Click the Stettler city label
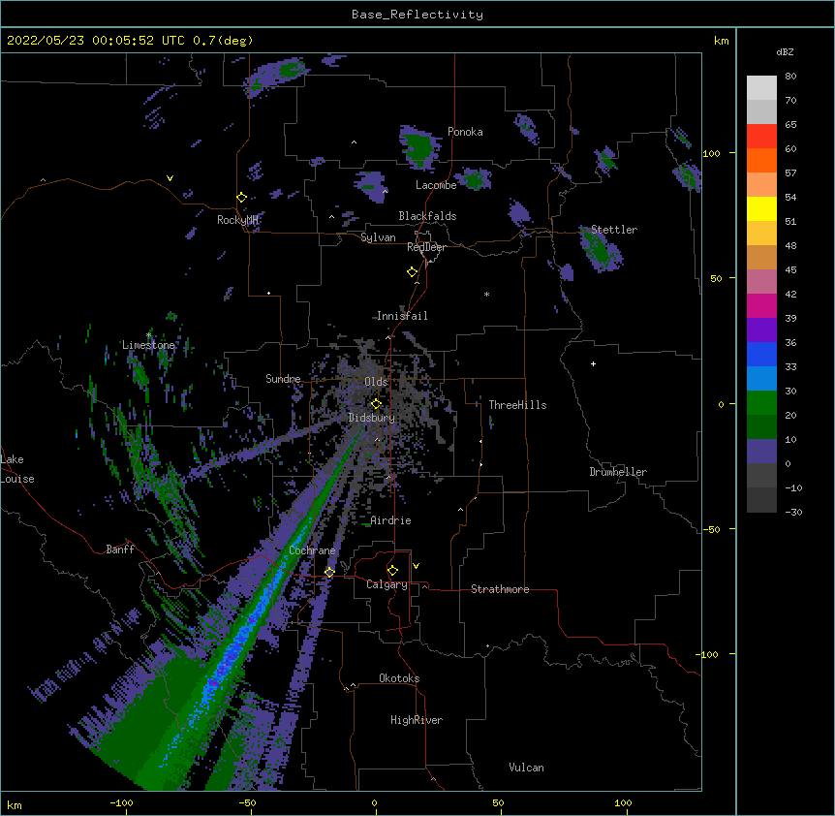Screen dimensions: 835x816 614,230
